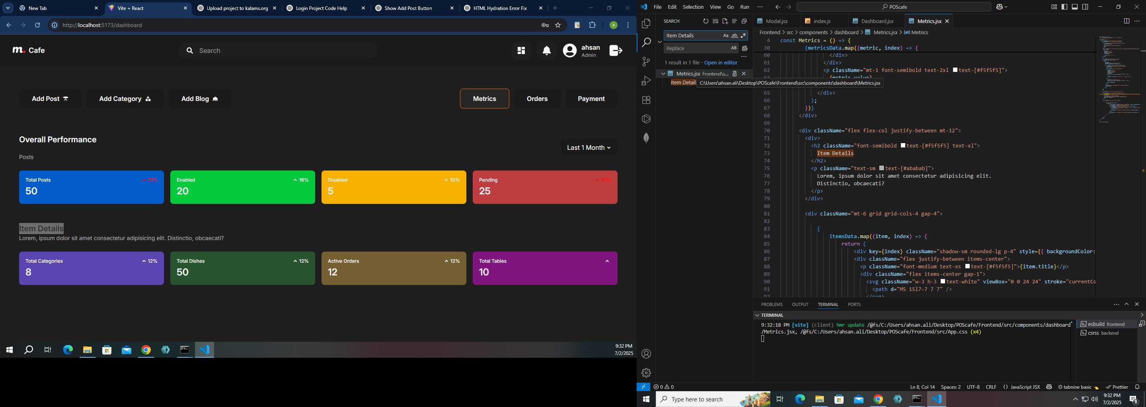Viewport: 1146px width, 407px height.
Task: Open New Search Editor icon
Action: click(725, 21)
